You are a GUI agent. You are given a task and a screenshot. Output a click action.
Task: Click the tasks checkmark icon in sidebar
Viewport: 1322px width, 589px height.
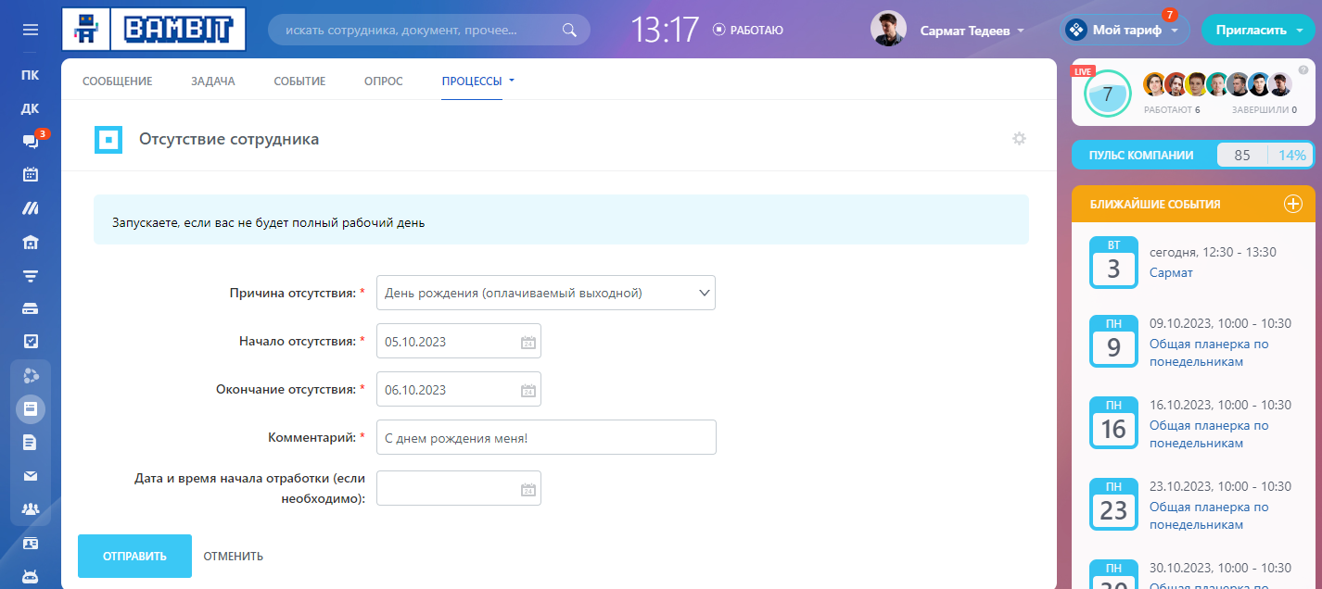tap(31, 341)
